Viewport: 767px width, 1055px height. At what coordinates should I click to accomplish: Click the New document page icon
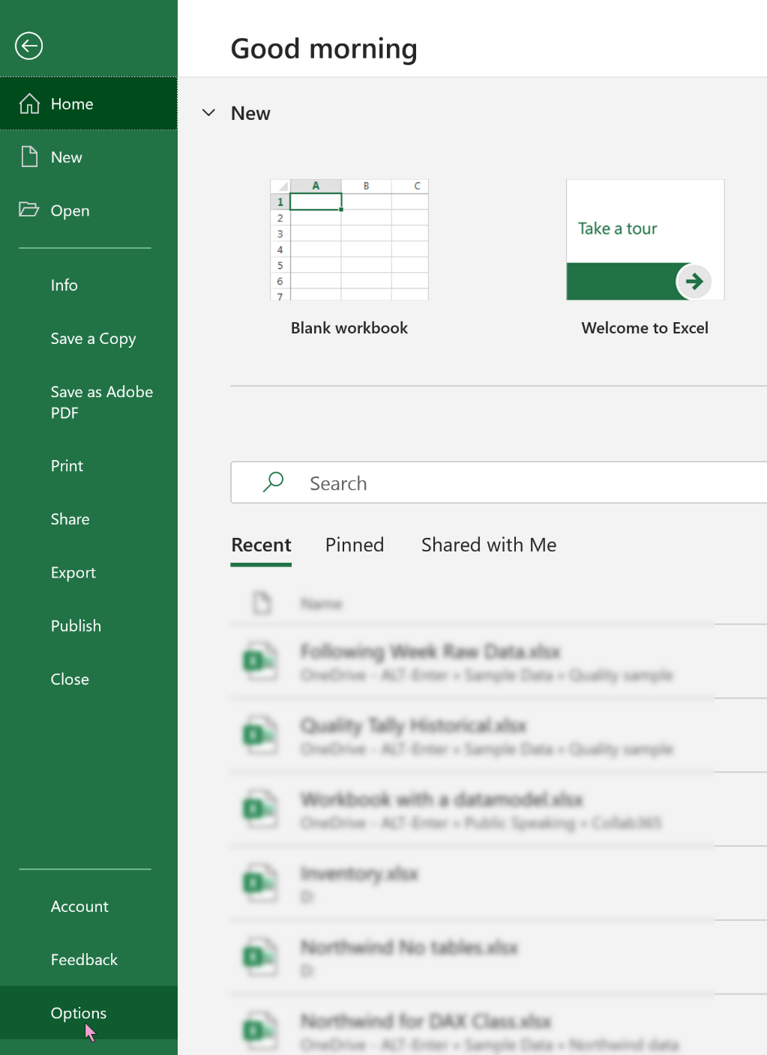(x=29, y=157)
